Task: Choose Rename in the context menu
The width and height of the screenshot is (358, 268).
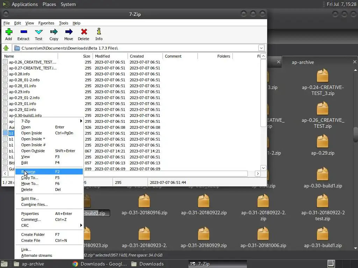Action: point(49,172)
